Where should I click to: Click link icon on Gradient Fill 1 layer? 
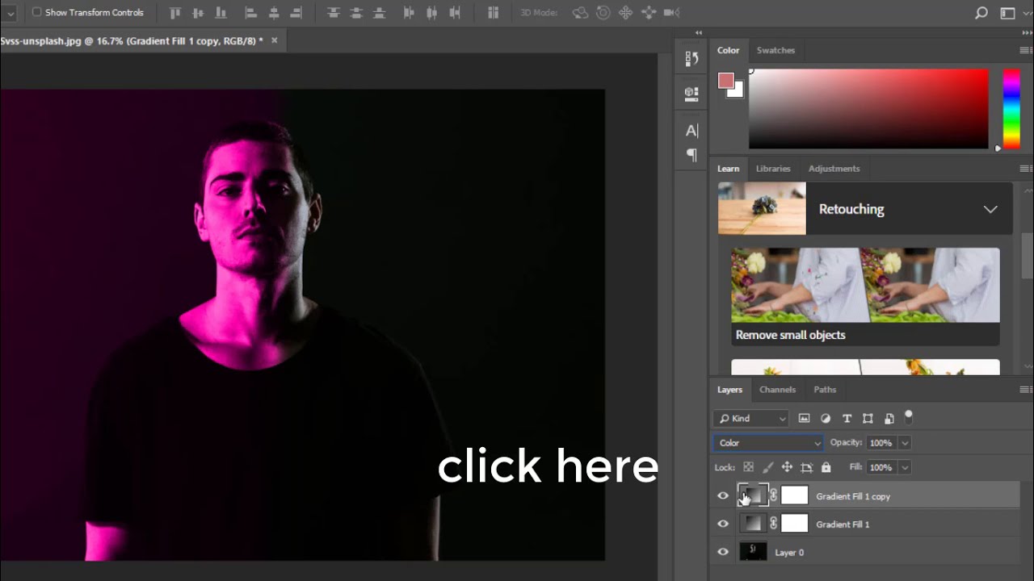point(773,524)
